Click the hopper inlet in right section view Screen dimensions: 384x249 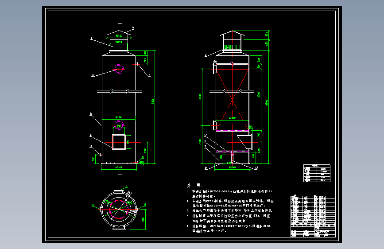click(245, 142)
